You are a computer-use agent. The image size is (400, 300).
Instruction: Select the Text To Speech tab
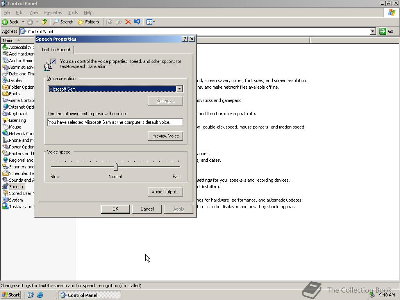pos(56,50)
